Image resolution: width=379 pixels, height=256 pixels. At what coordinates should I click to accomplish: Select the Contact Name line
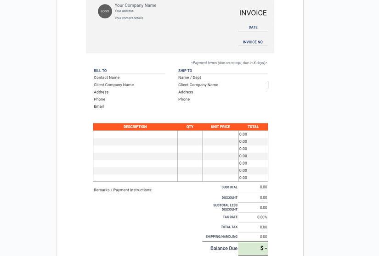(107, 78)
